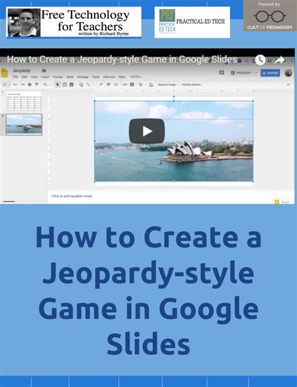Open the Tools menu
The width and height of the screenshot is (297, 387).
96,77
